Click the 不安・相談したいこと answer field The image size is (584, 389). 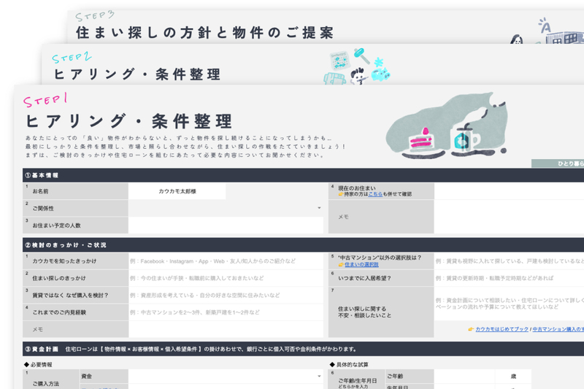(x=509, y=304)
